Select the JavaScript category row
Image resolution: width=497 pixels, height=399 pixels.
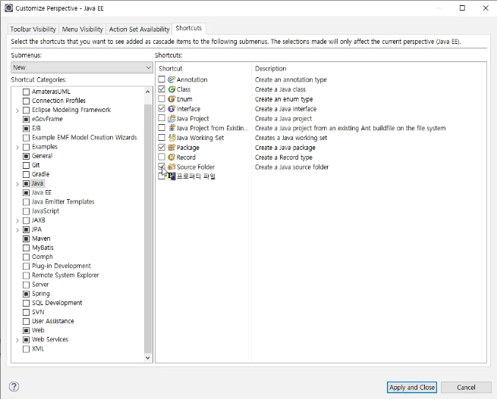46,211
